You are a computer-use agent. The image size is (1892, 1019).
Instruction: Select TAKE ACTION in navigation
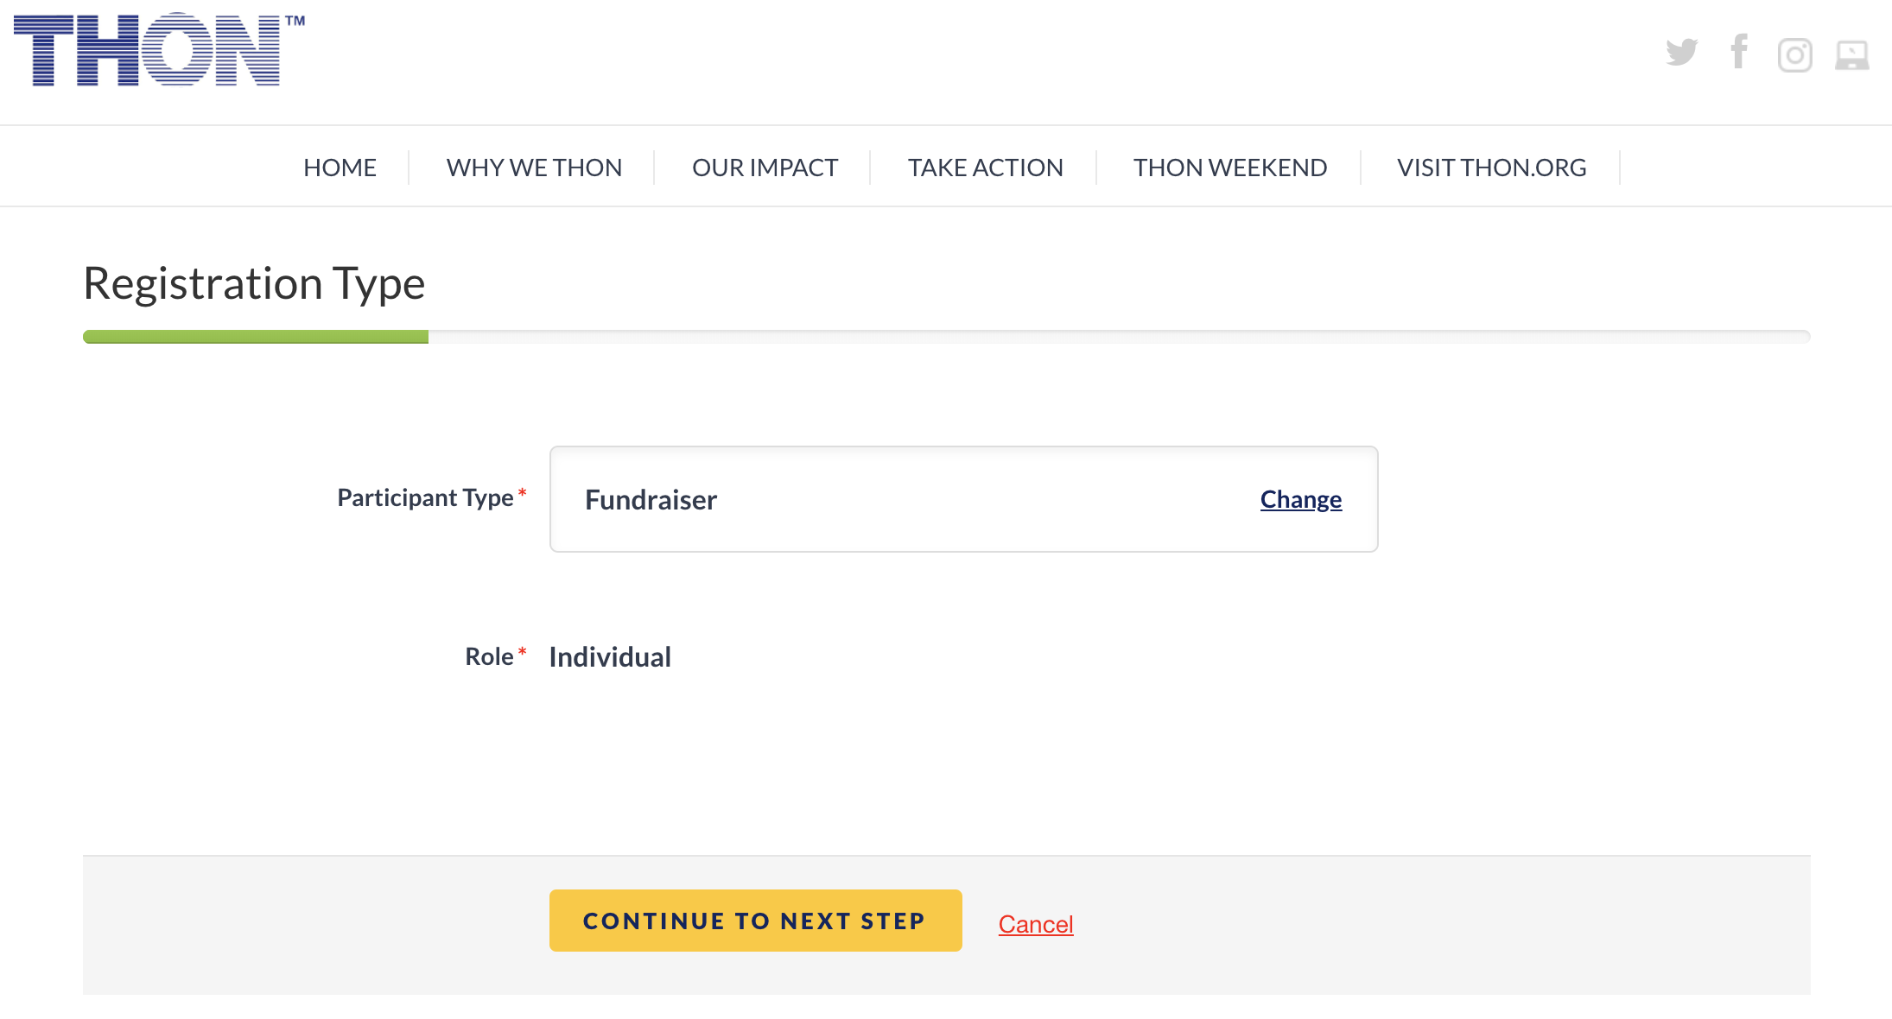coord(985,168)
